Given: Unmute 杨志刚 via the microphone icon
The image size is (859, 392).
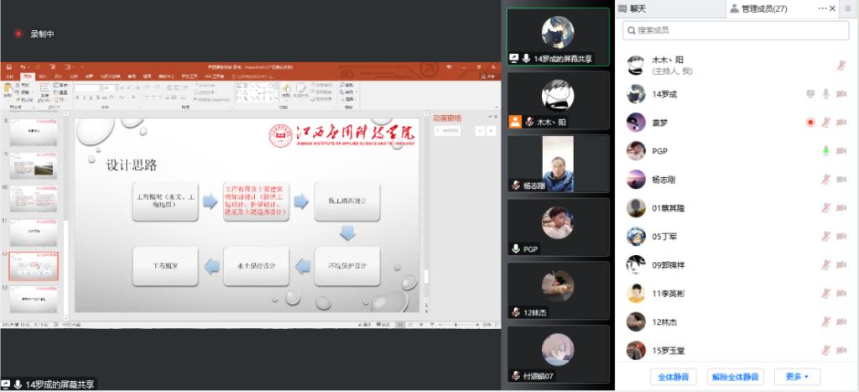Looking at the screenshot, I should (x=825, y=179).
